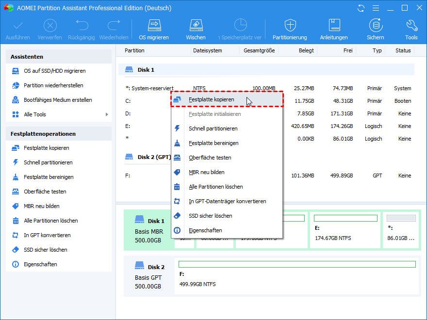The image size is (427, 320).
Task: Select the D: partition row
Action: [x=266, y=113]
